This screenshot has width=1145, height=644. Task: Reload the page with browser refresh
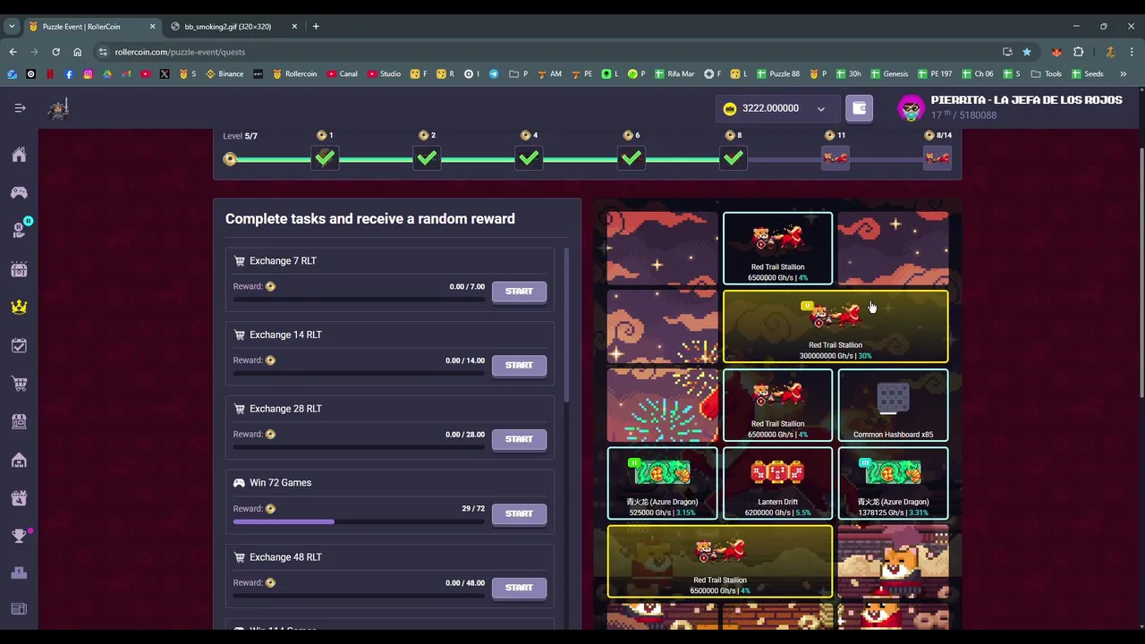coord(55,52)
